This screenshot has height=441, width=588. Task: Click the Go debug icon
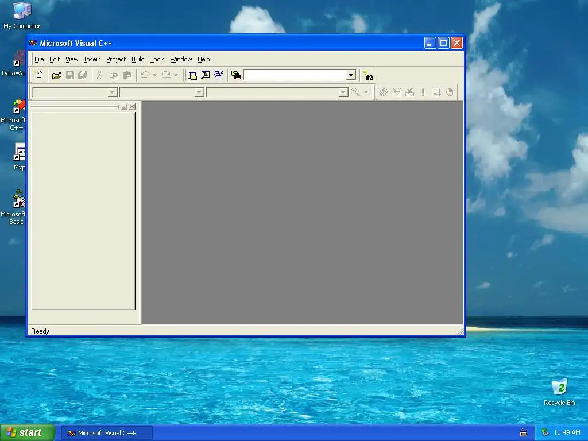click(436, 92)
